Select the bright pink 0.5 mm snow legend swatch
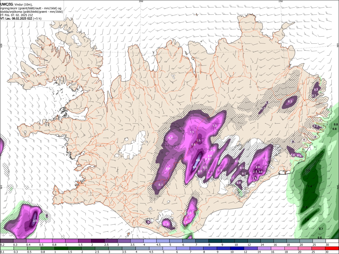 46,241
